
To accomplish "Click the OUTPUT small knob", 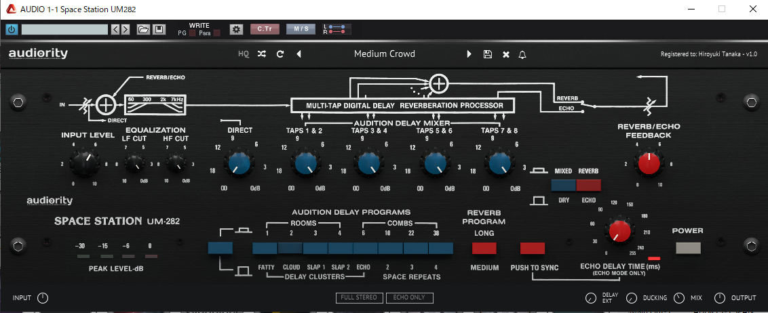I will (x=720, y=298).
